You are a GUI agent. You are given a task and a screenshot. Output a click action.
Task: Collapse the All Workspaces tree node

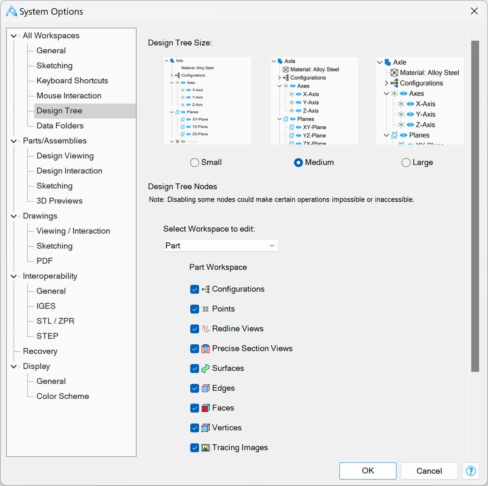click(14, 36)
